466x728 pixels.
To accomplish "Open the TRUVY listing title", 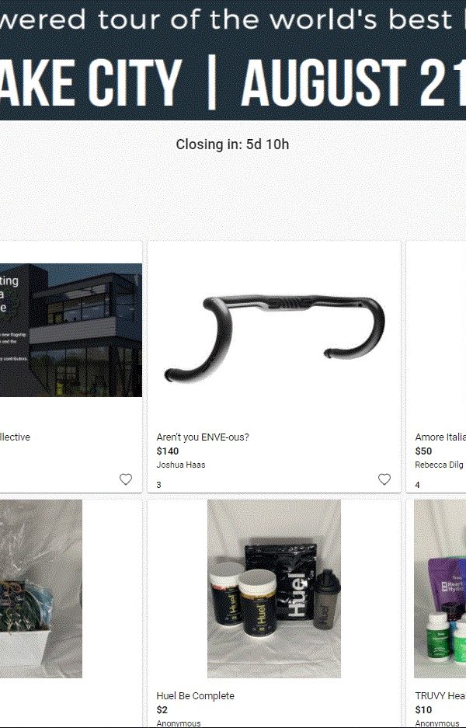I will pos(440,695).
